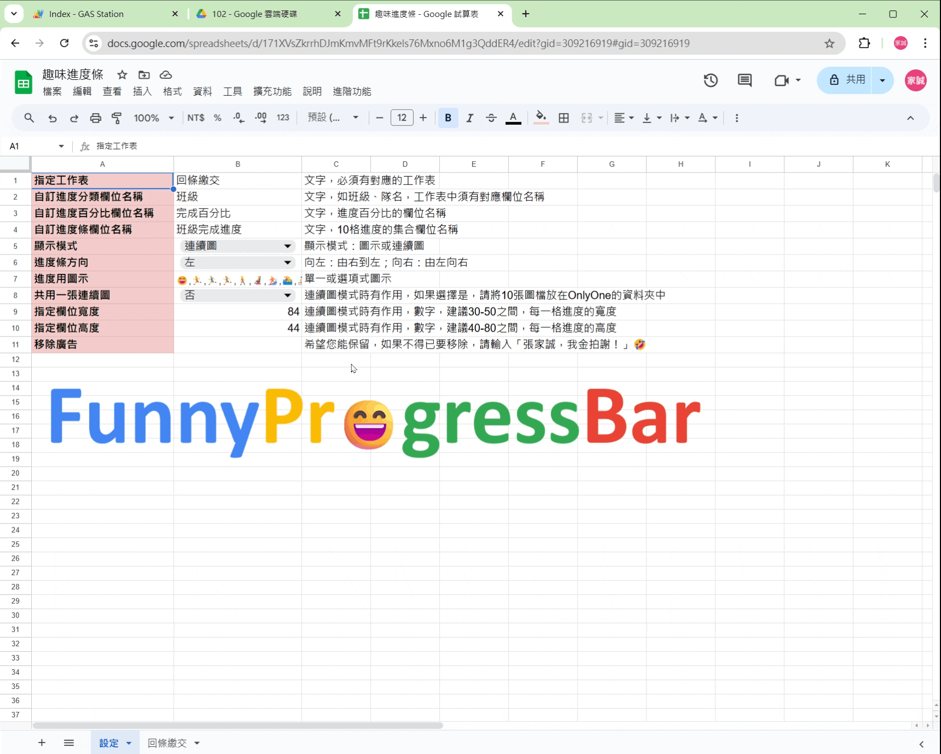
Task: Click the font size field showing 12
Action: coord(401,118)
